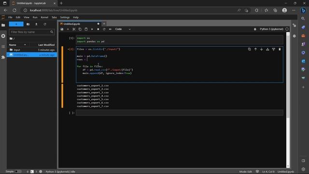This screenshot has height=174, width=309.
Task: Open the File menu
Action: coord(10,17)
